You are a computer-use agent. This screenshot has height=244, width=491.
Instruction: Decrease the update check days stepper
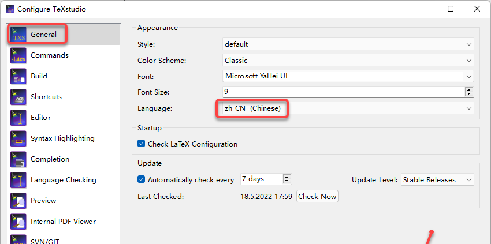[287, 181]
